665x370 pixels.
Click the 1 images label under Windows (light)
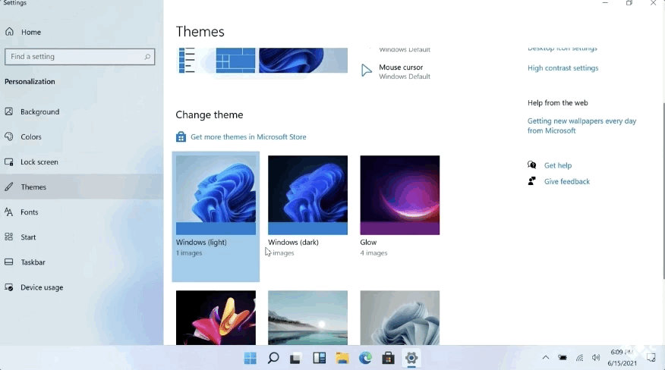[189, 253]
